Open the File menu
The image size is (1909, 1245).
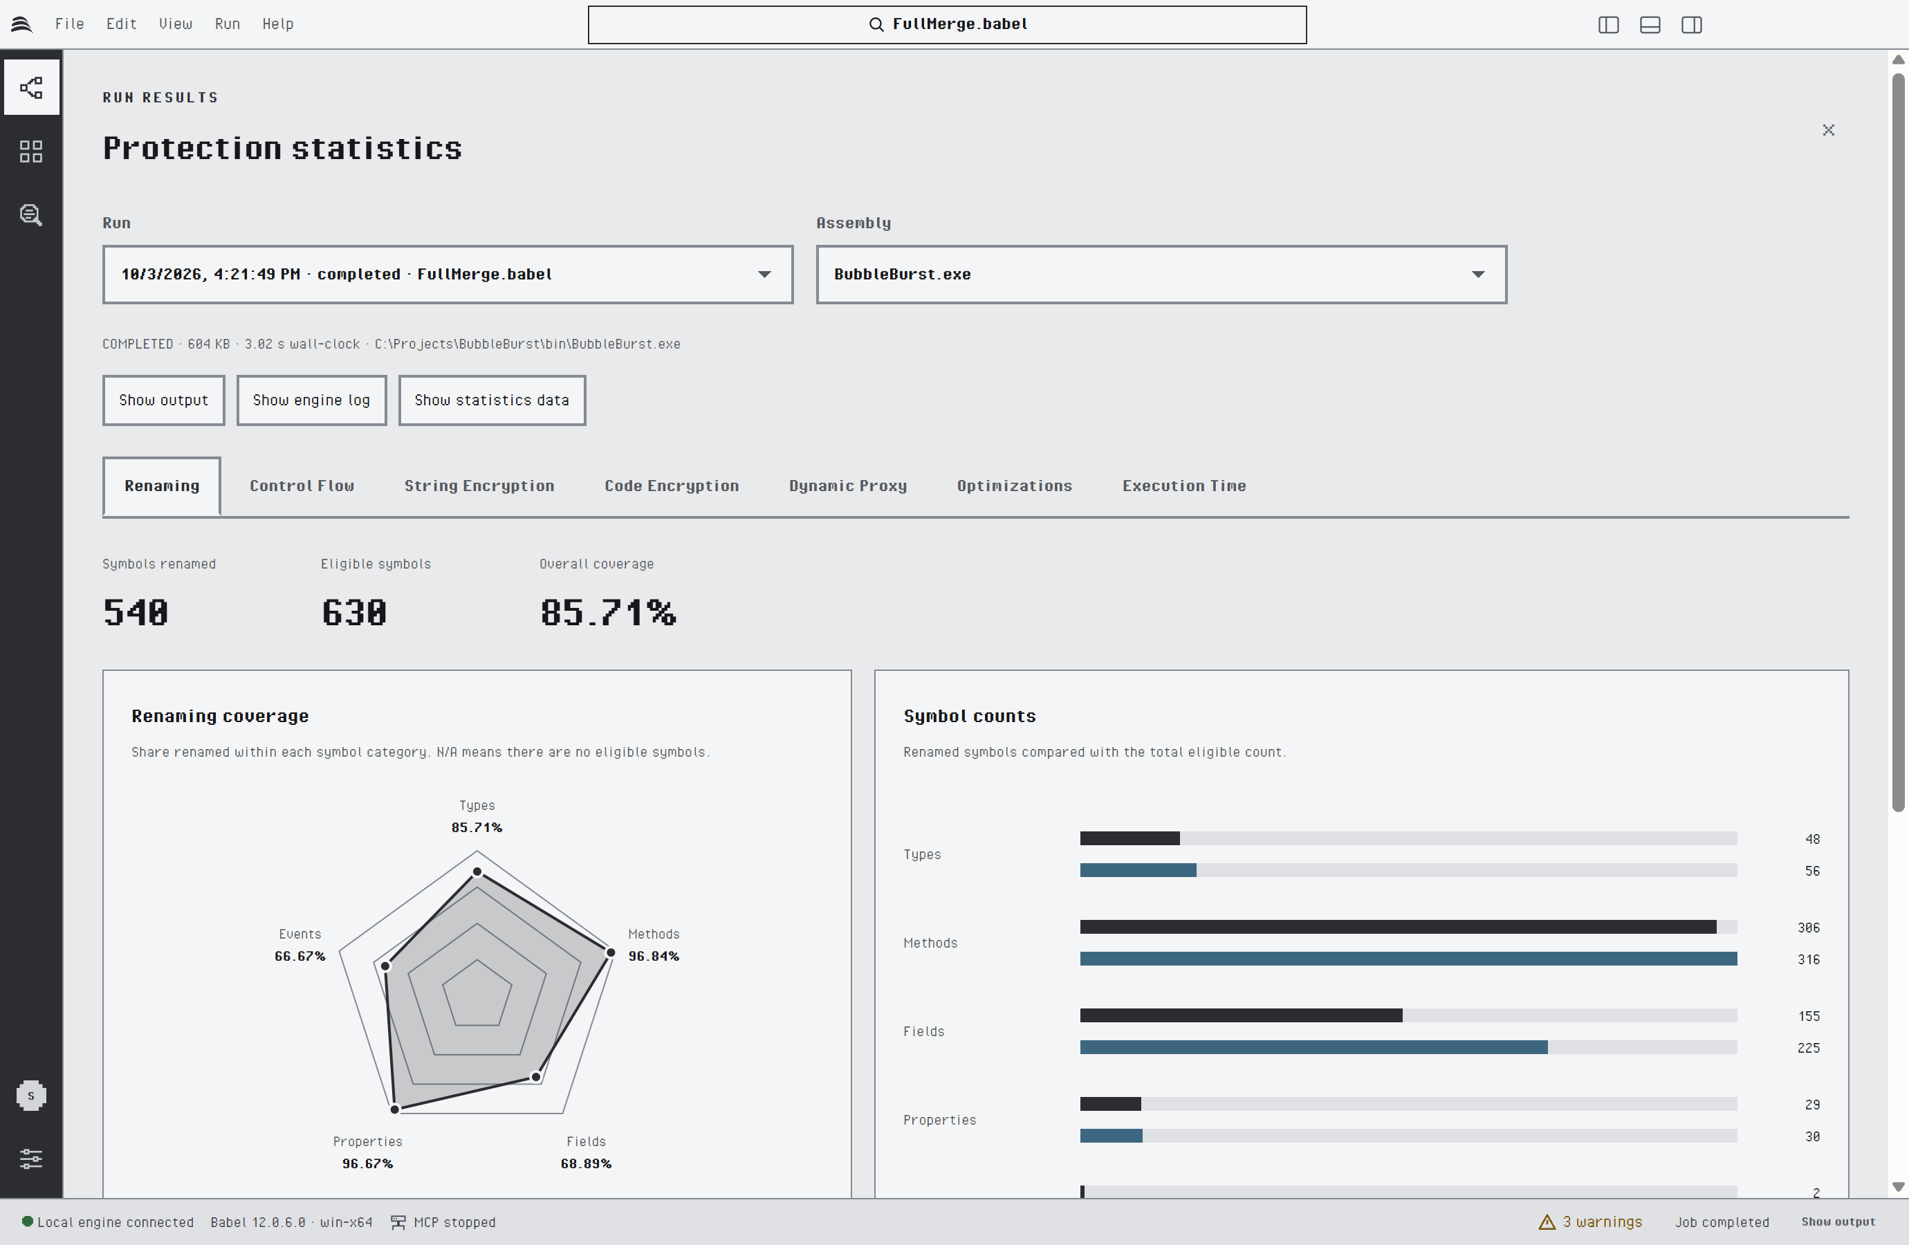(70, 24)
